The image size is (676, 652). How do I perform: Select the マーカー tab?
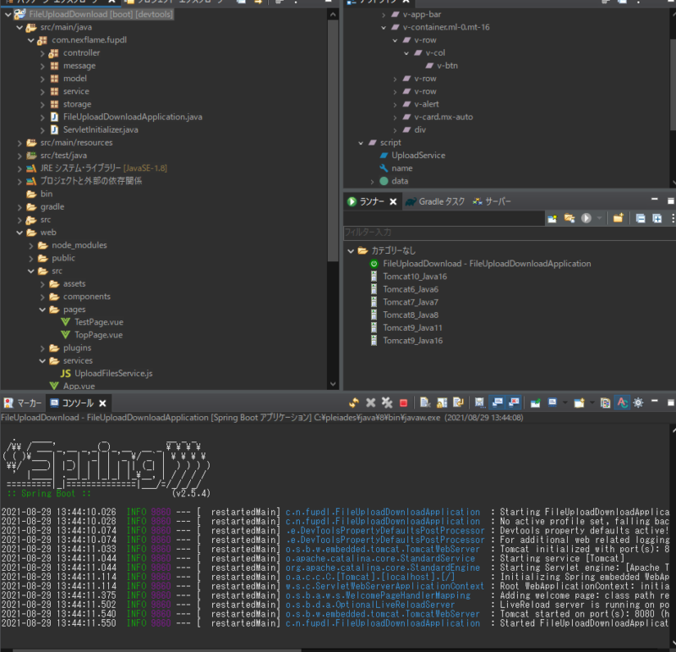click(28, 403)
